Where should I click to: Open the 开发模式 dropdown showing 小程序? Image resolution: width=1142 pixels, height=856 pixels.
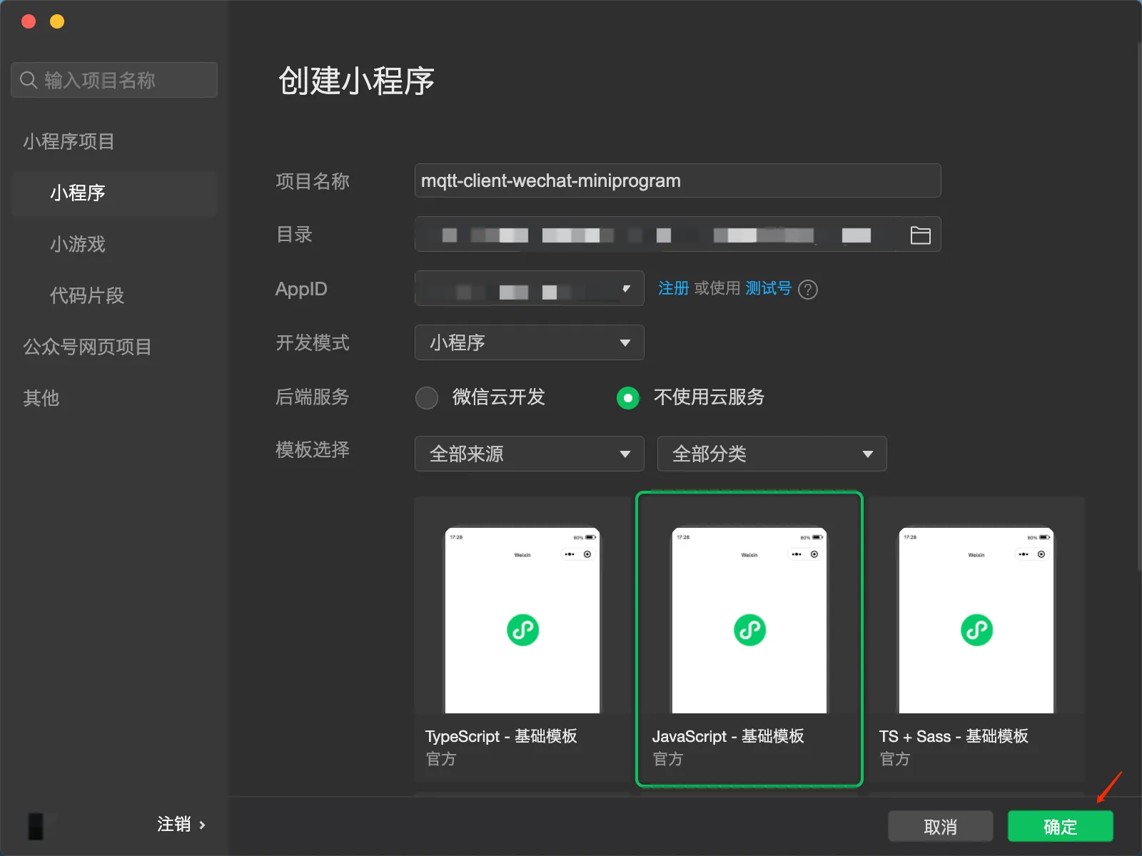528,342
